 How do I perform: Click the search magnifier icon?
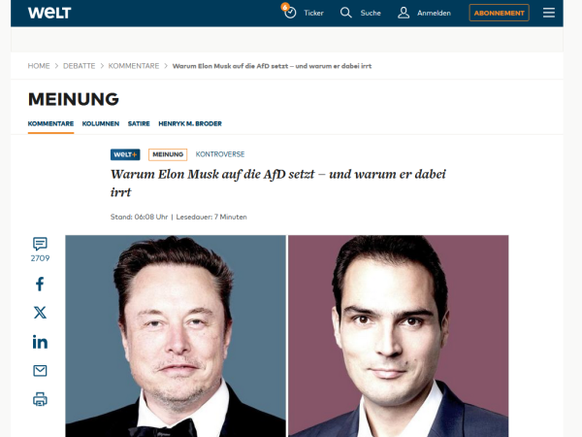tap(345, 13)
